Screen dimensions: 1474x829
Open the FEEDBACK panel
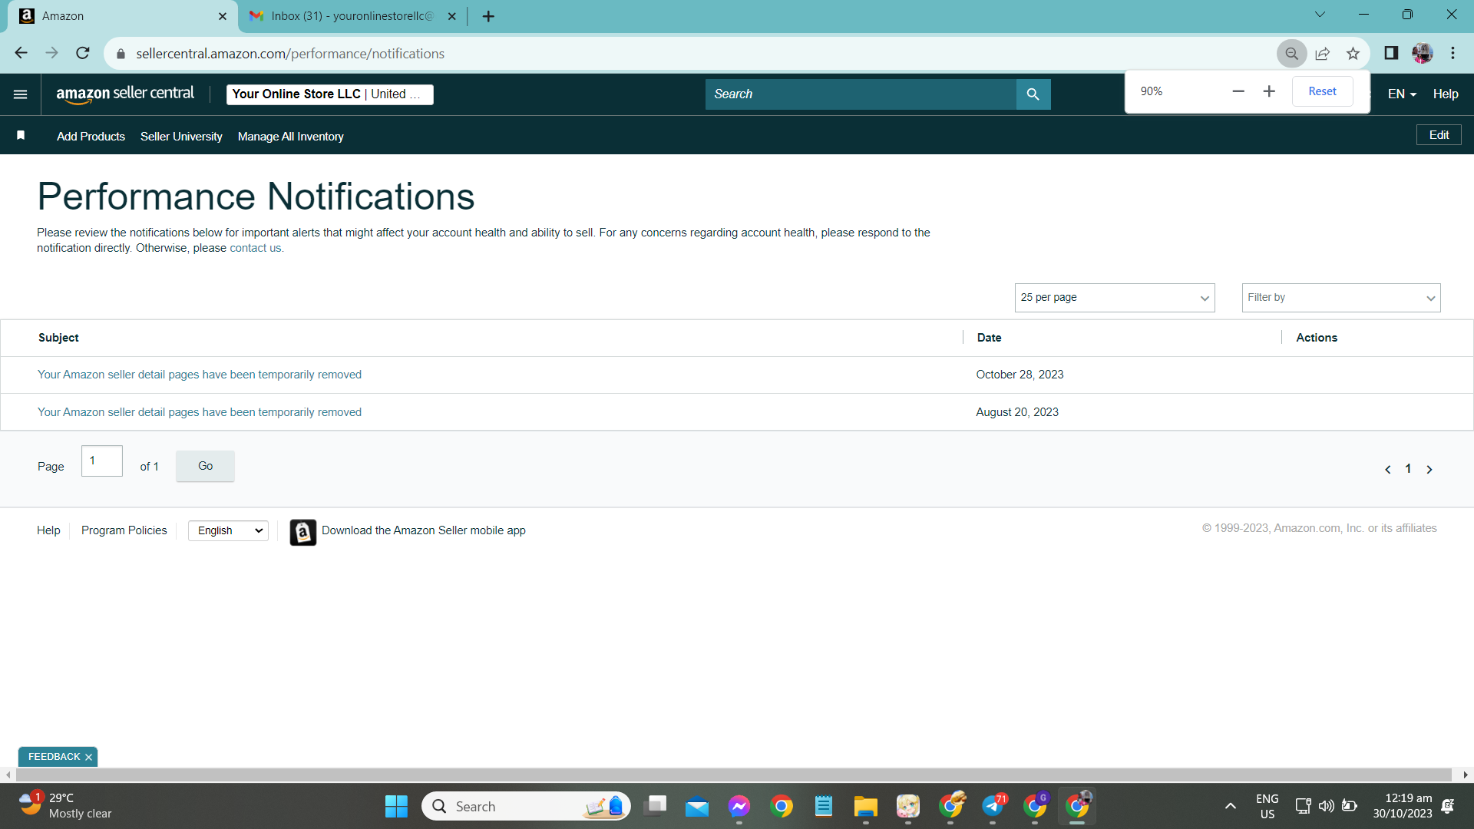(54, 757)
